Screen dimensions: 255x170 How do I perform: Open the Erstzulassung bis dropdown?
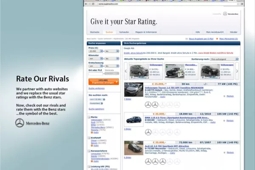tap(112, 66)
